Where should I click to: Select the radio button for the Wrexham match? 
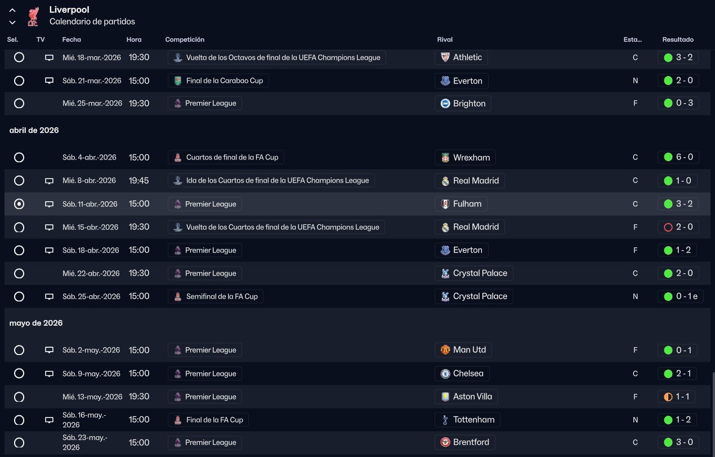[x=19, y=157]
